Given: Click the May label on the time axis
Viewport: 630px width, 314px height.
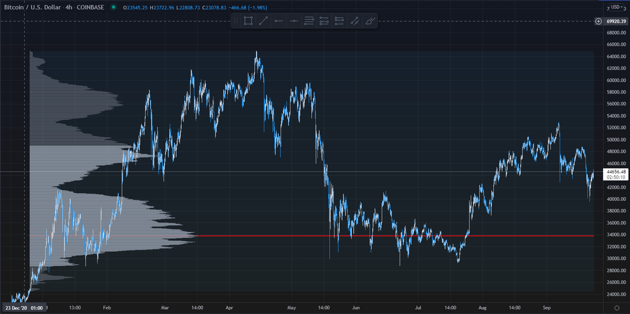Looking at the screenshot, I should click(292, 308).
